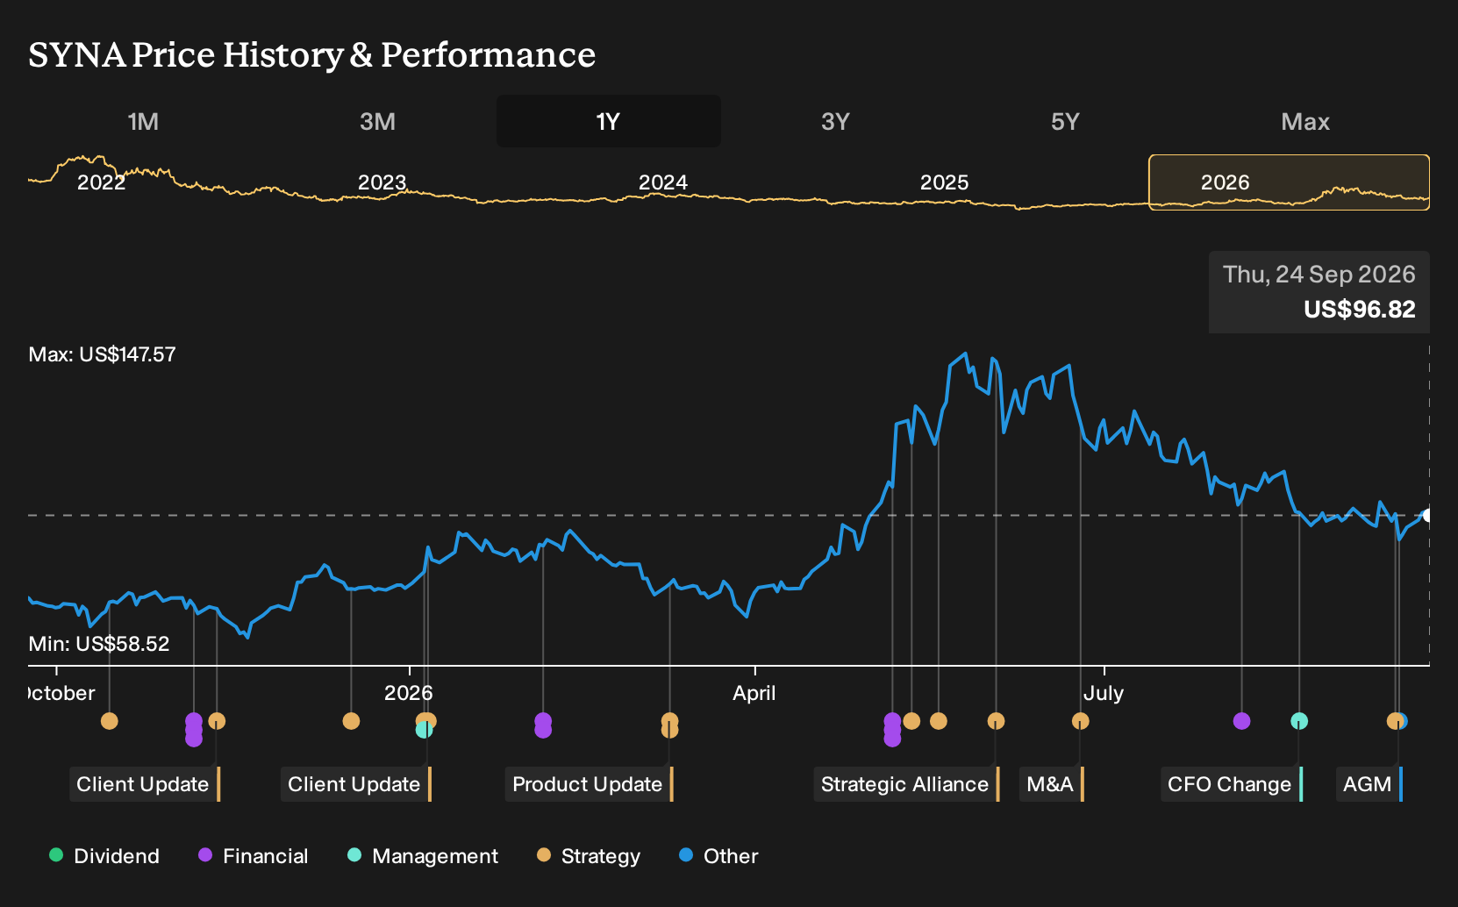
Task: Toggle the Financial legend filter
Action: 253,856
